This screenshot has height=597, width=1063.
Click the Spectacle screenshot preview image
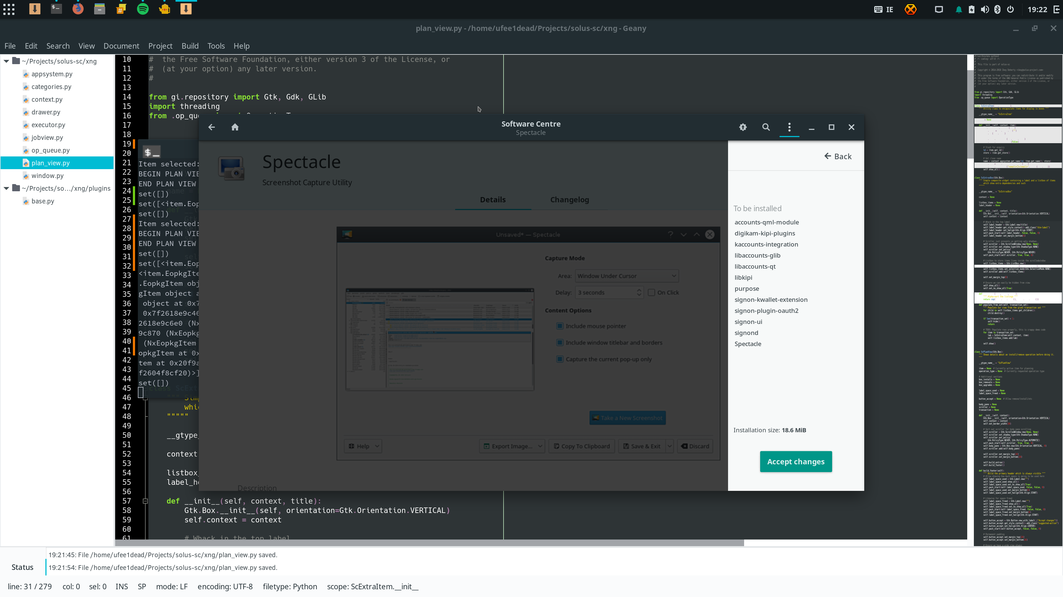[x=528, y=343]
